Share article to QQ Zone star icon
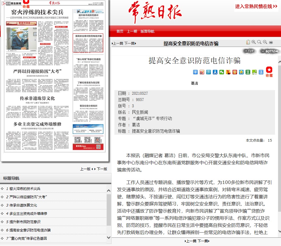Viewport: 281px width, 246px height. click(241, 72)
